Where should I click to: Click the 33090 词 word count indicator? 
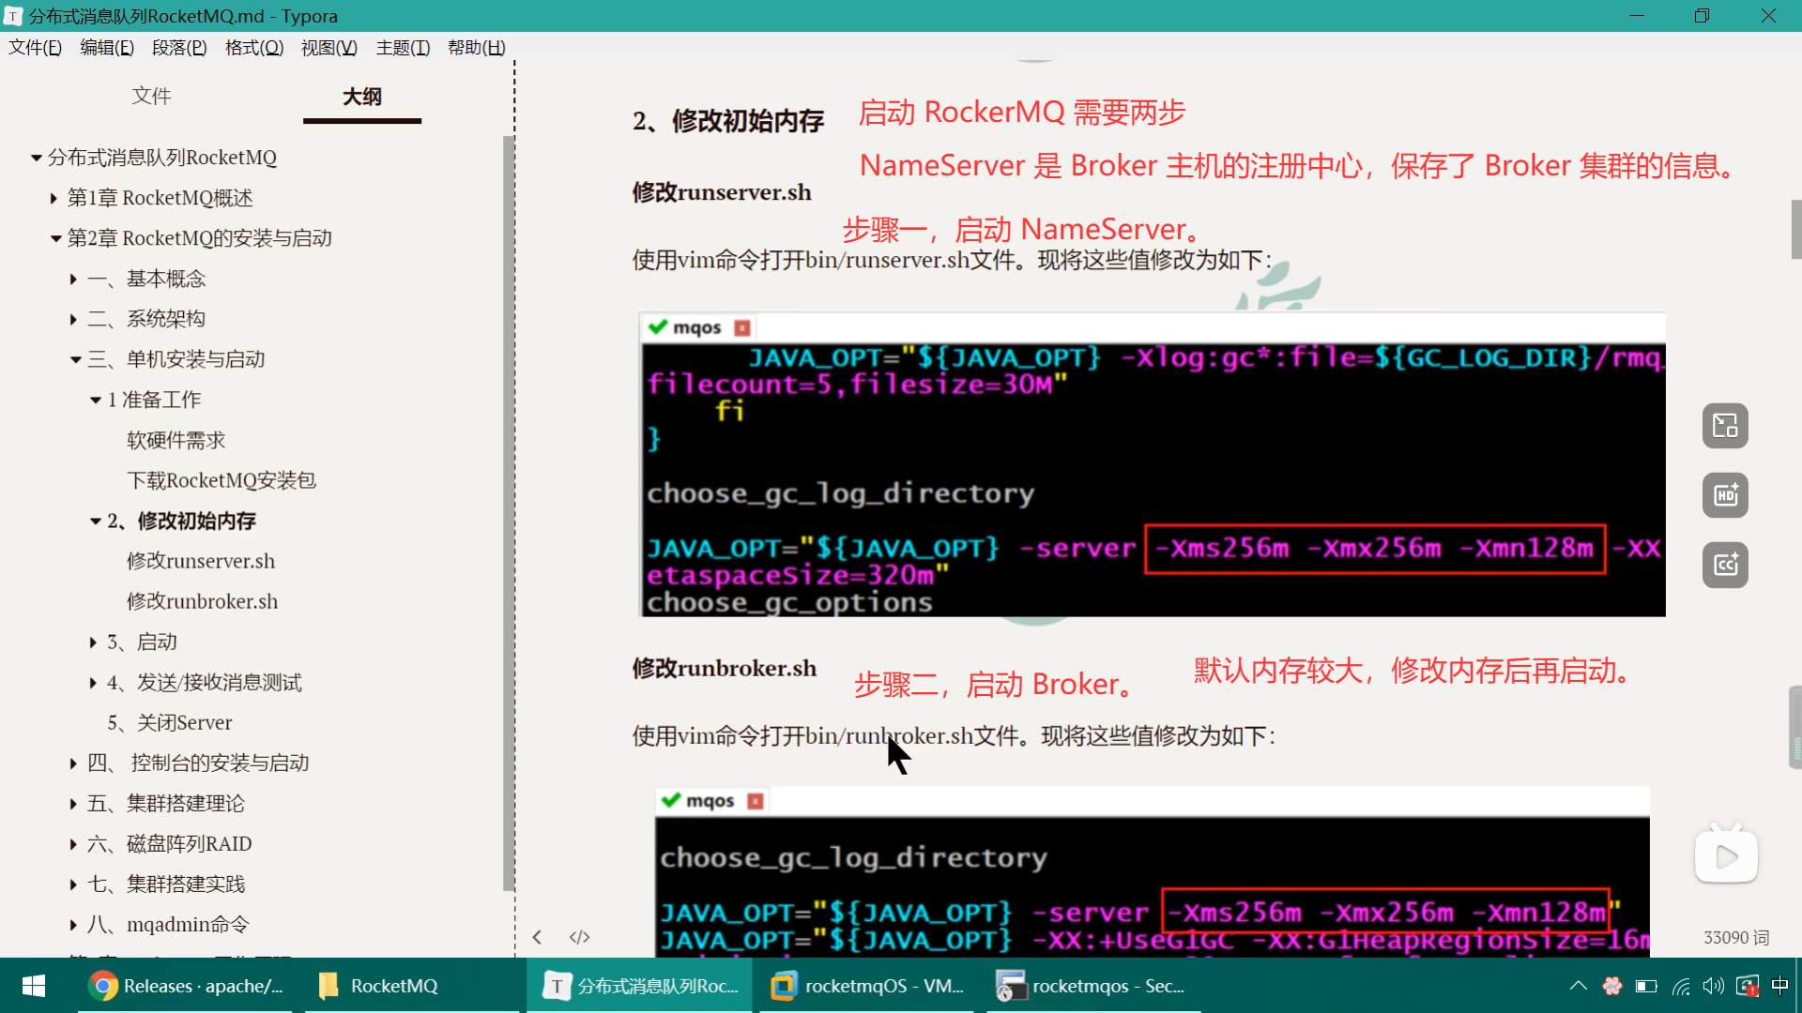tap(1735, 937)
